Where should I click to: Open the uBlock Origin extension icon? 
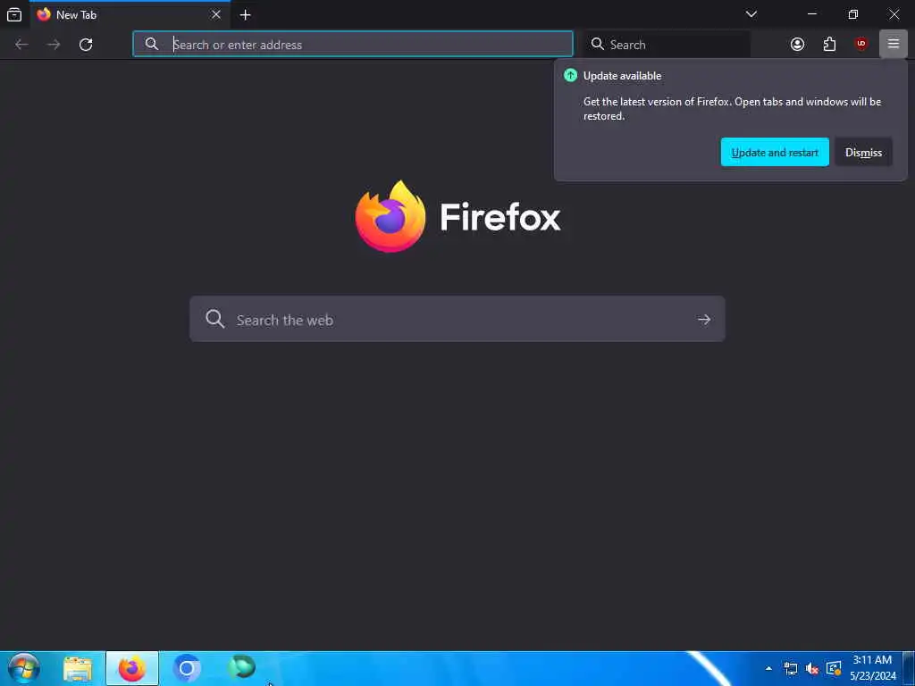coord(861,44)
